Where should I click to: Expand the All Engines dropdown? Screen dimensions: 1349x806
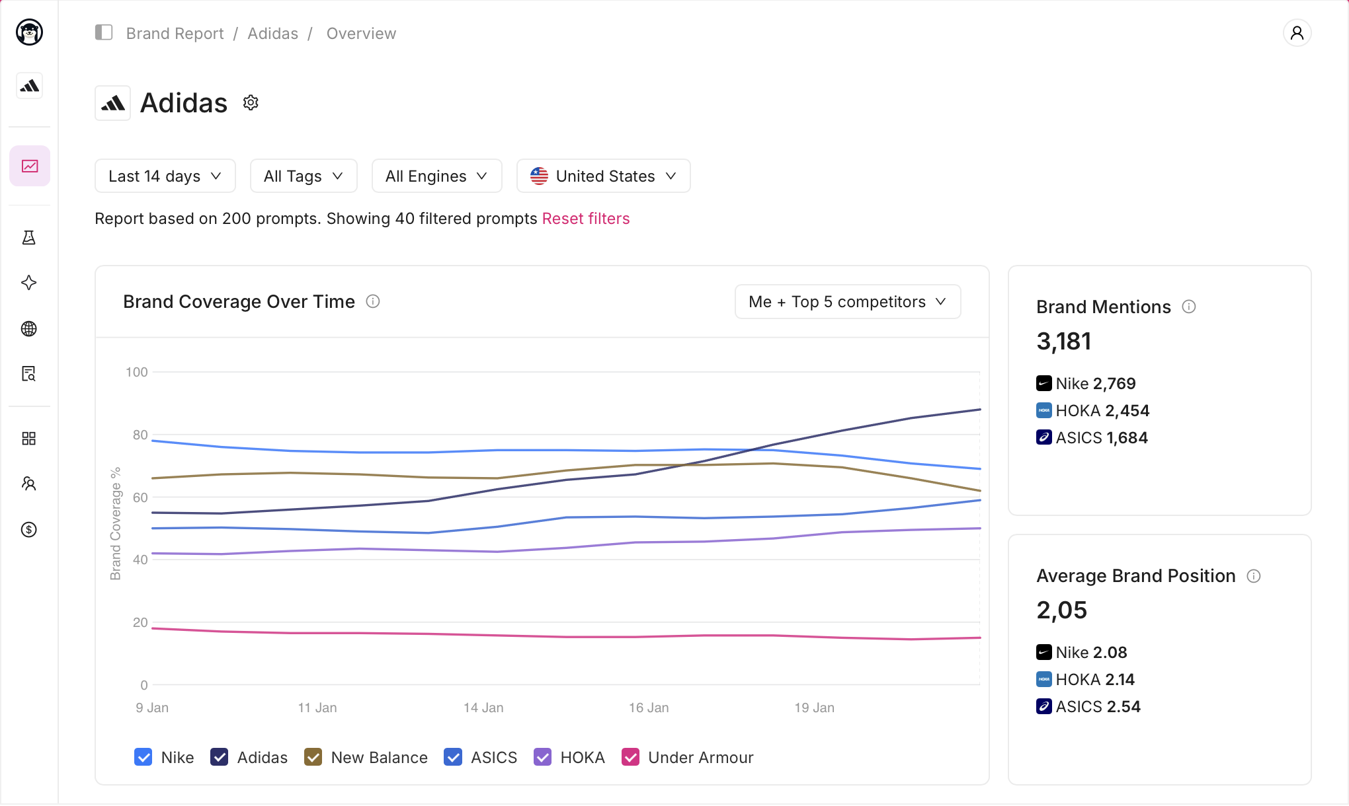coord(436,176)
